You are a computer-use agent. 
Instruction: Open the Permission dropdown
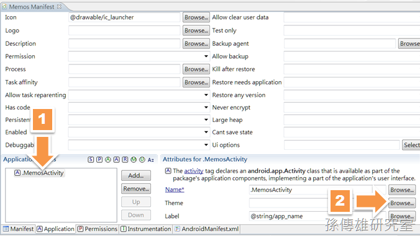click(x=206, y=56)
